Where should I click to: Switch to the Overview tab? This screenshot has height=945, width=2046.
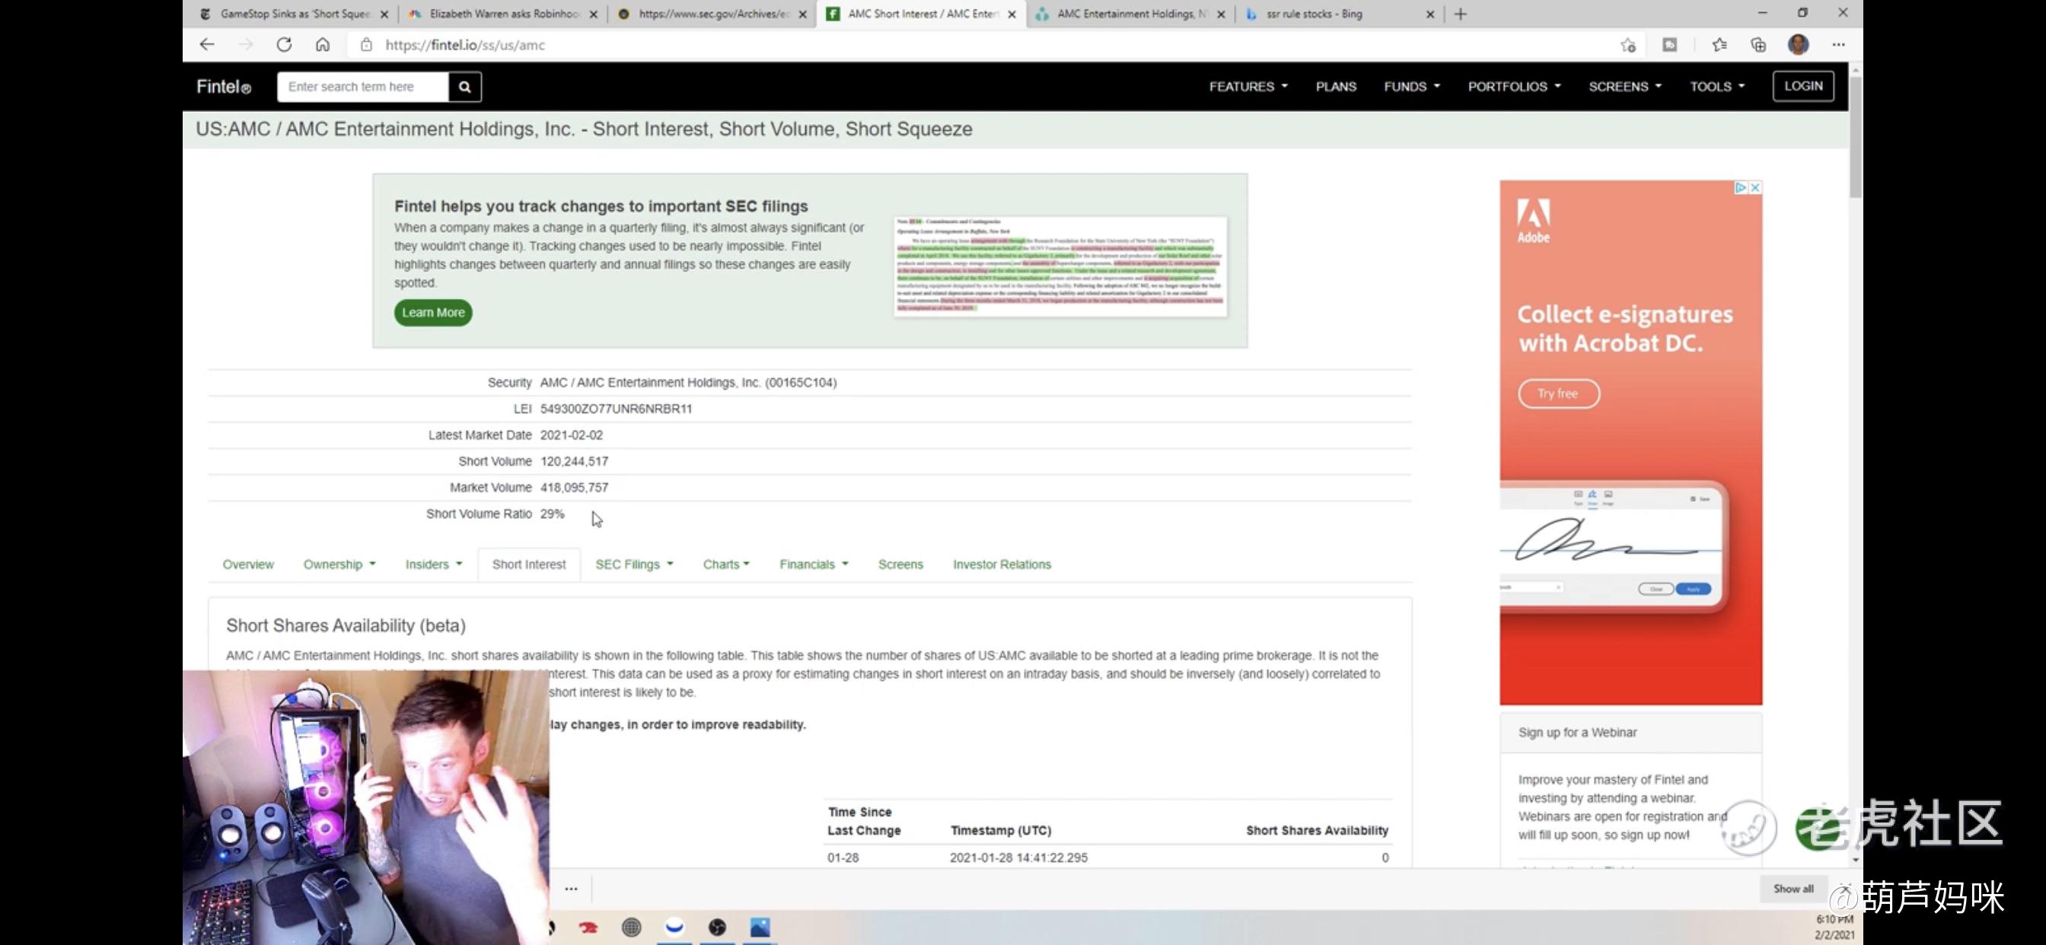[x=248, y=565]
